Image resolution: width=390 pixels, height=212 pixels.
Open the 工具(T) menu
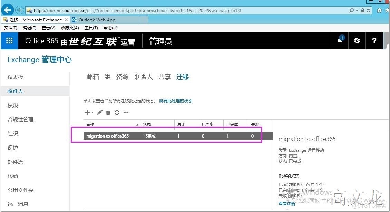tap(91, 28)
